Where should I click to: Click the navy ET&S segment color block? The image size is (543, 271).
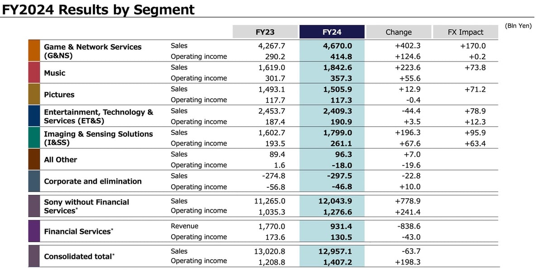[x=34, y=116]
